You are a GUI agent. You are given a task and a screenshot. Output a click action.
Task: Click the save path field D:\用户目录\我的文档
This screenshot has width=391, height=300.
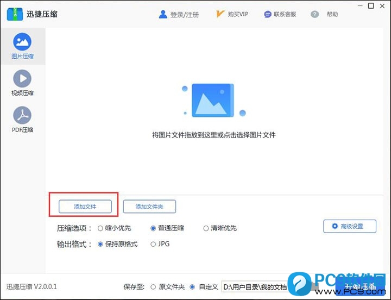(254, 287)
